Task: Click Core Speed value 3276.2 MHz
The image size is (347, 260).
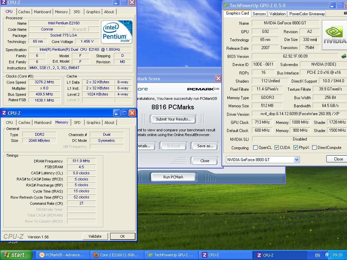Action: (x=44, y=82)
